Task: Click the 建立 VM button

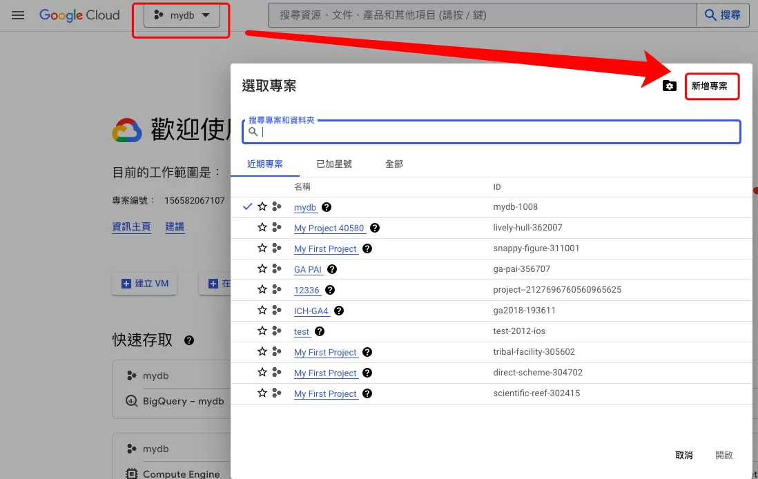Action: point(144,284)
